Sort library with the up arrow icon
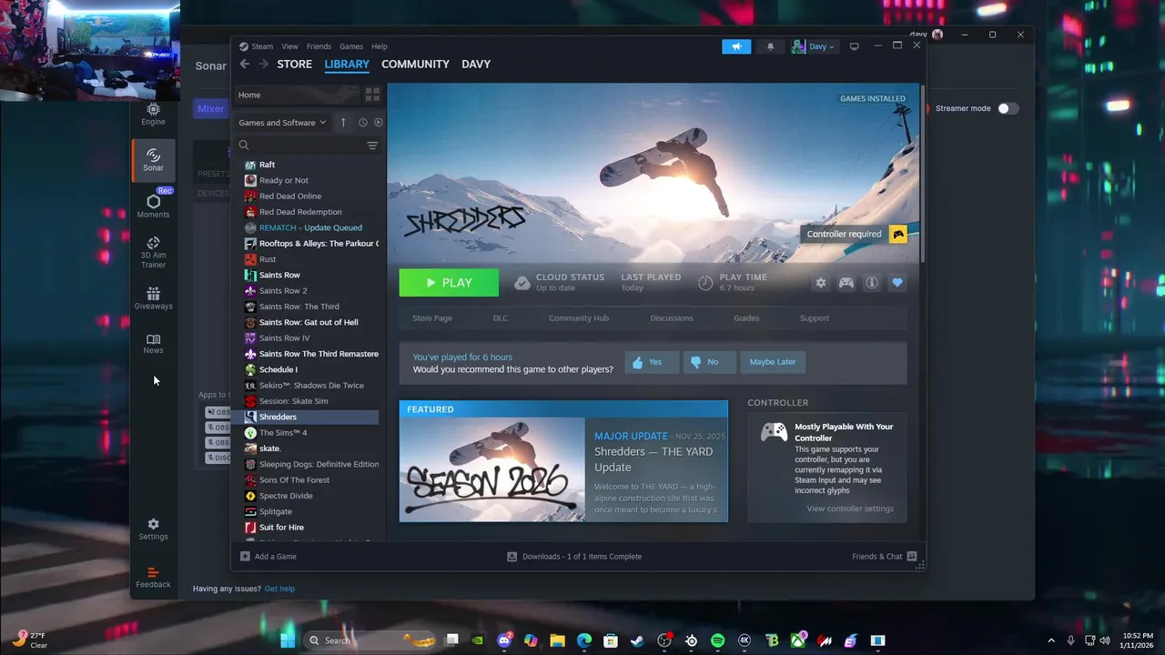Image resolution: width=1165 pixels, height=655 pixels. click(x=343, y=122)
